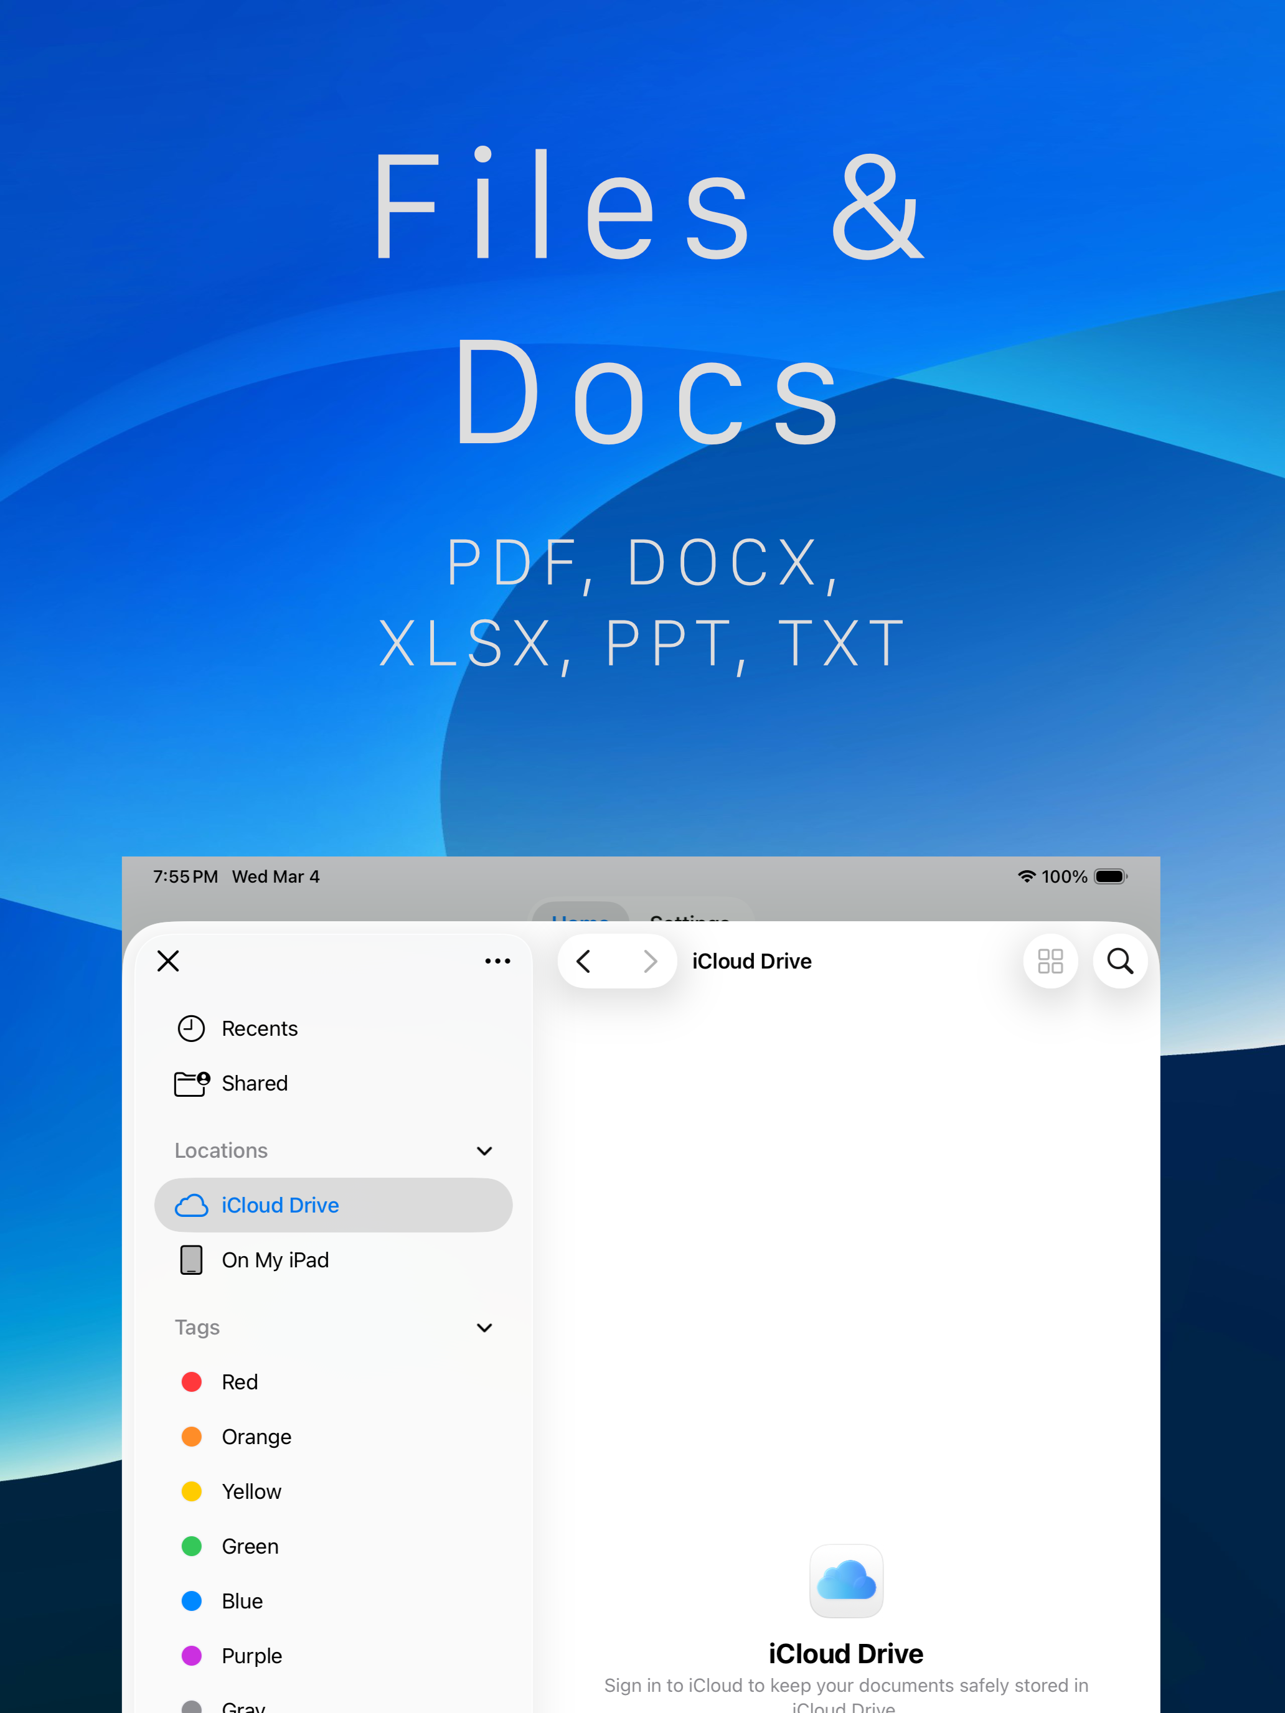The width and height of the screenshot is (1285, 1713).
Task: Click the Wed Mar 4 date text
Action: pyautogui.click(x=276, y=876)
